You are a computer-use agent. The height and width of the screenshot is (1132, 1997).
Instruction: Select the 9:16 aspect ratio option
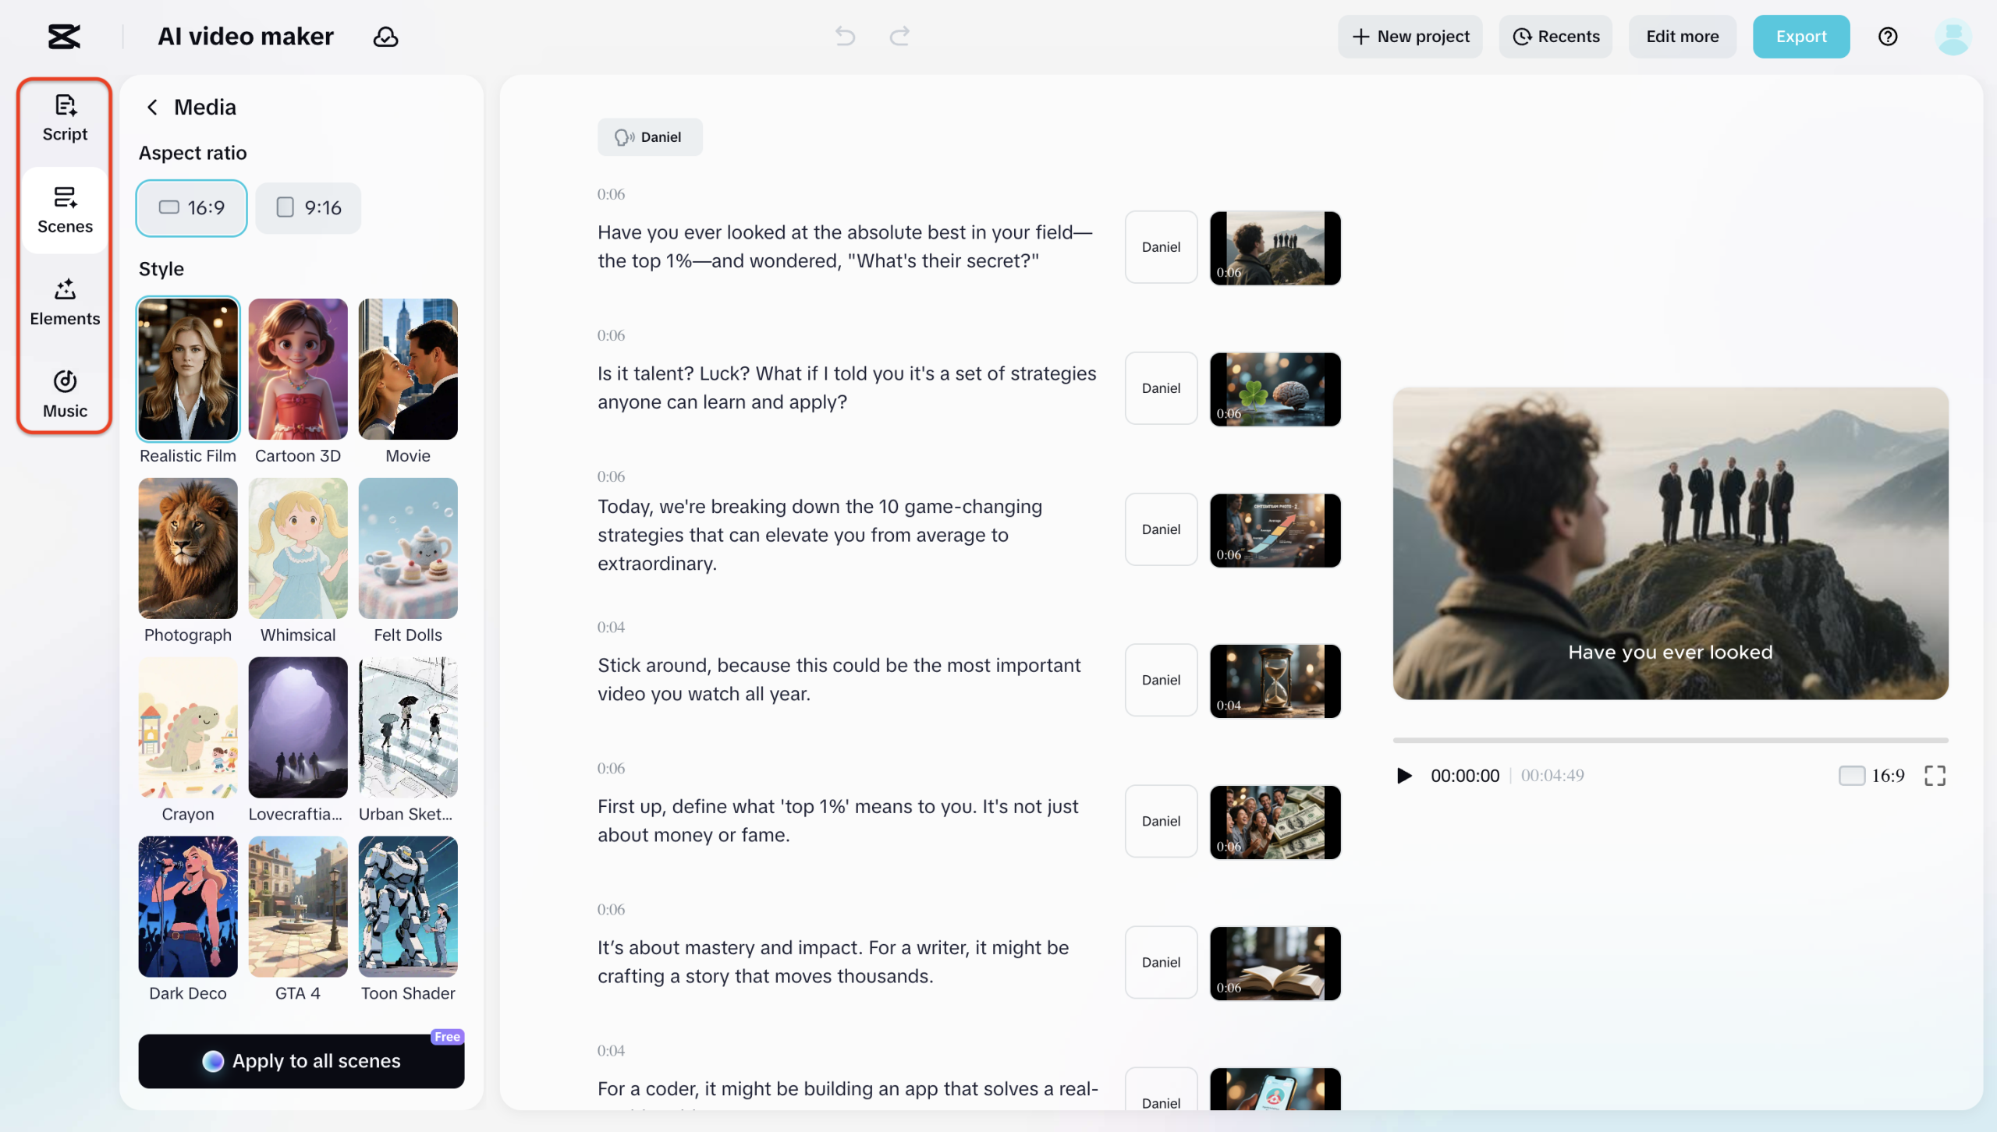[308, 208]
